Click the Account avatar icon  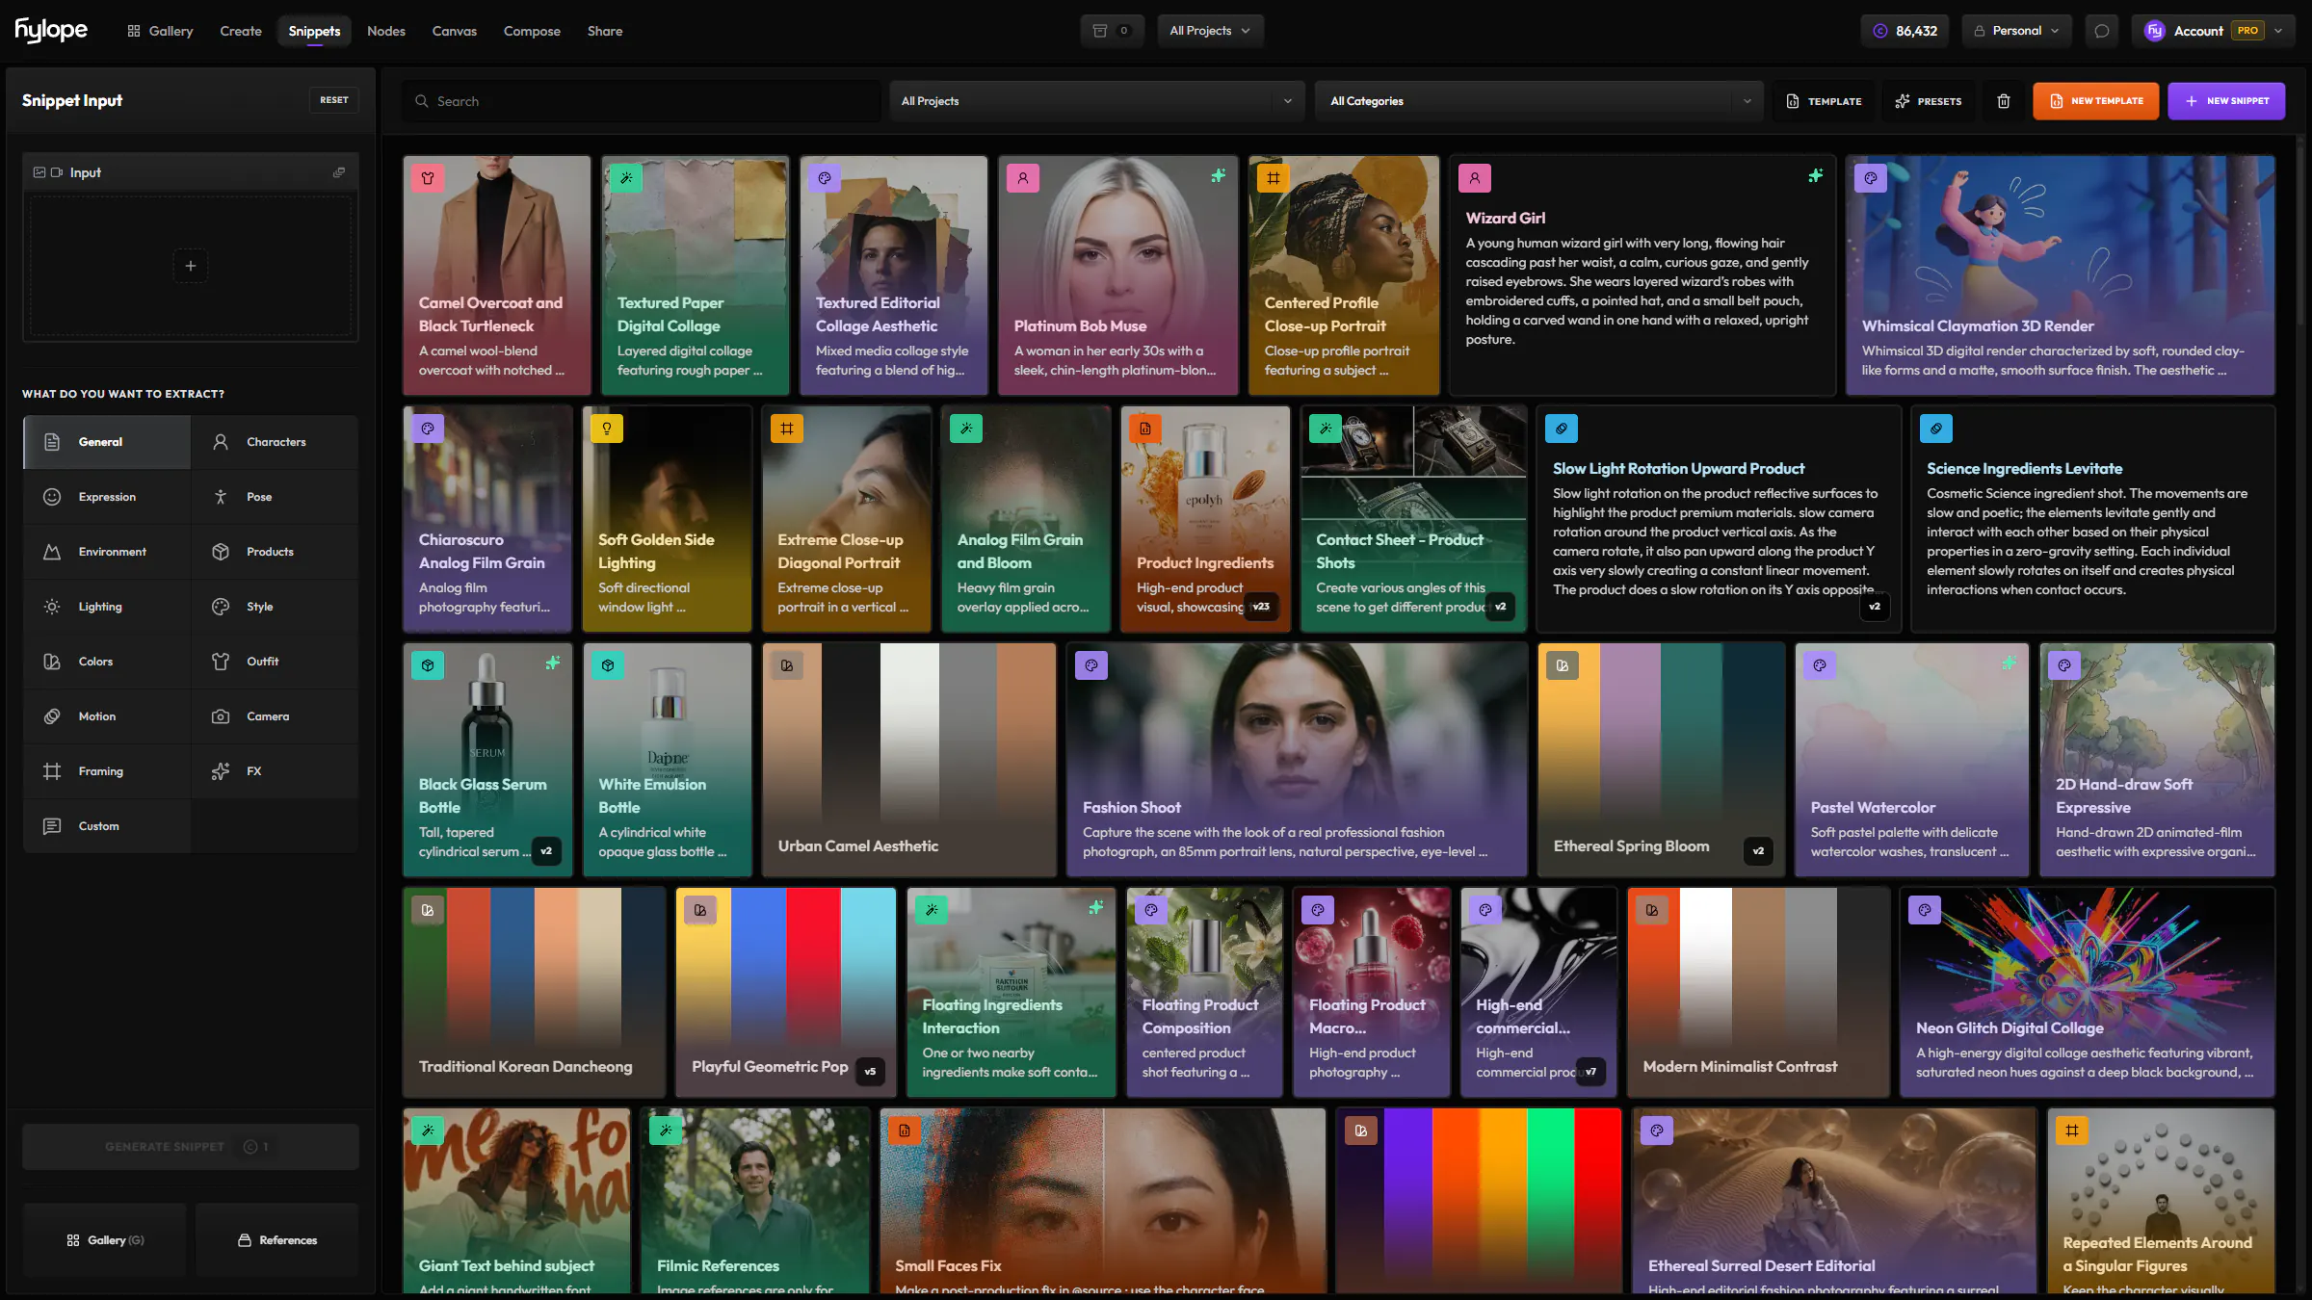coord(2155,31)
